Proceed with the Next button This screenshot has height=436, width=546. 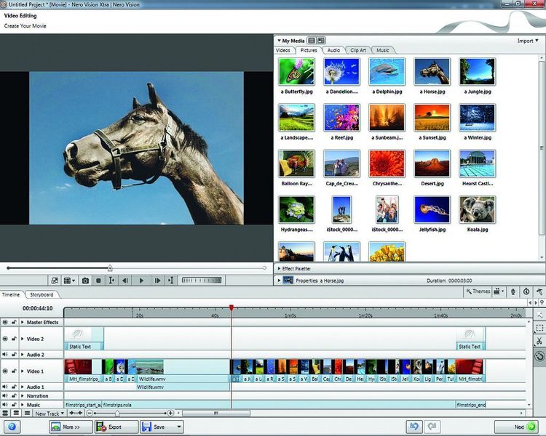(516, 427)
